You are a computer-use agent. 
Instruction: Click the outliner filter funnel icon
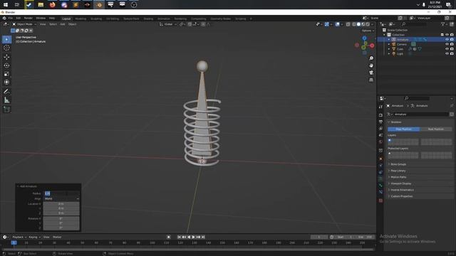click(x=442, y=24)
